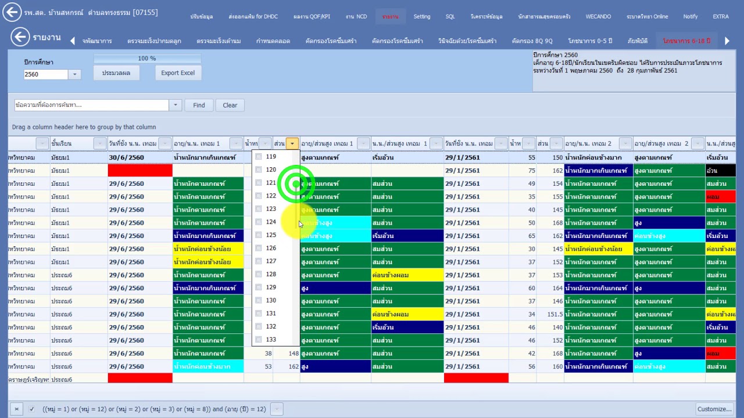This screenshot has width=744, height=418.
Task: Open the filter button on the first school-name column
Action: (42, 143)
